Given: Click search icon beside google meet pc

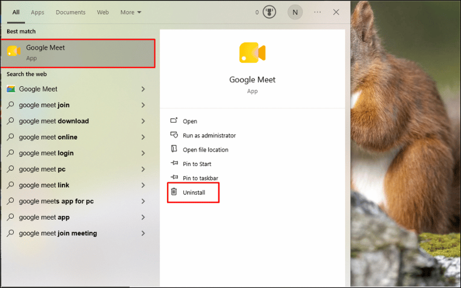Looking at the screenshot, I should pyautogui.click(x=10, y=169).
